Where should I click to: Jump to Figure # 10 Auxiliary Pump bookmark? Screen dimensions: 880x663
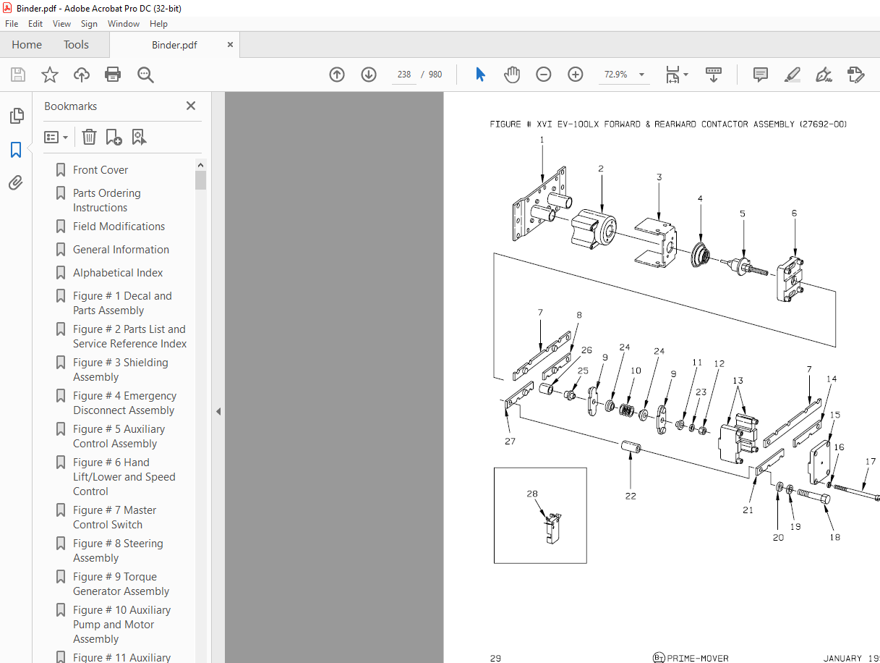[121, 625]
